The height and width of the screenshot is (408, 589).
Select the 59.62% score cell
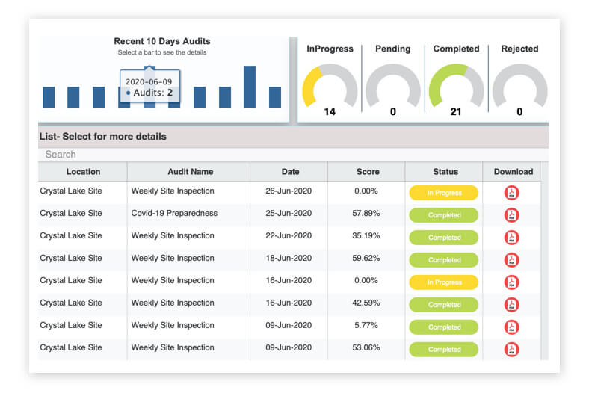click(x=366, y=258)
